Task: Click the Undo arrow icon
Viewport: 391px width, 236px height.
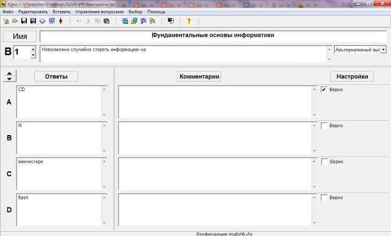Action: [x=79, y=21]
